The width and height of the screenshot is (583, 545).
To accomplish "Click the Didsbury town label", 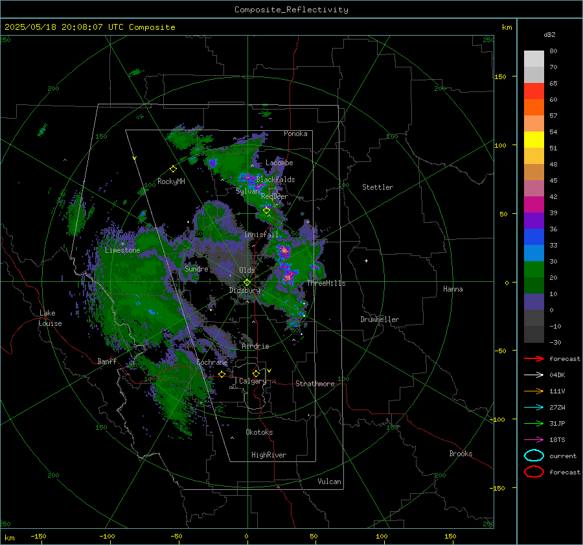I will [245, 290].
